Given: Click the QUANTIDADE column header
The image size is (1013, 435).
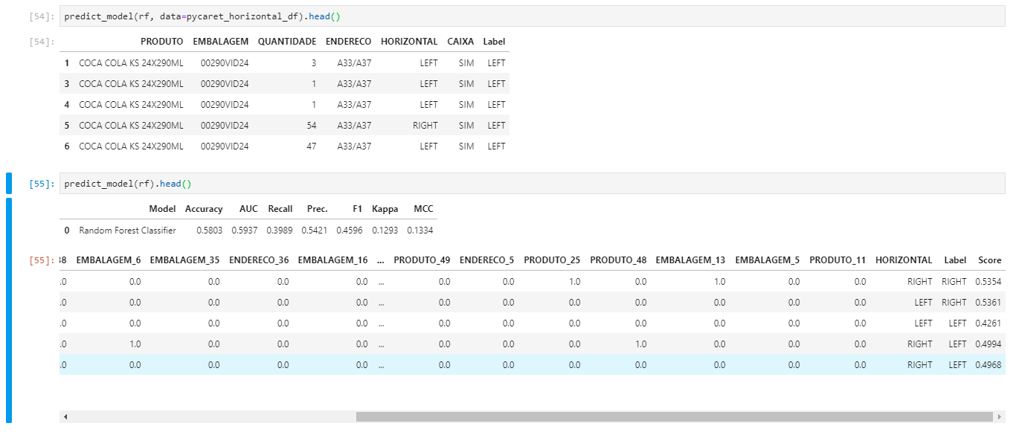Looking at the screenshot, I should (x=286, y=42).
